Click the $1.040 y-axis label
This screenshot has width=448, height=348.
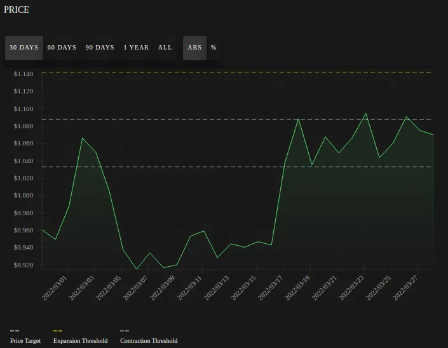click(x=24, y=161)
